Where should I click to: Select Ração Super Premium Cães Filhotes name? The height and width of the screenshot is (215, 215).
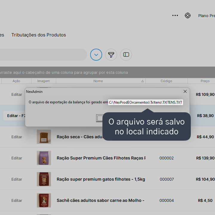point(101,158)
